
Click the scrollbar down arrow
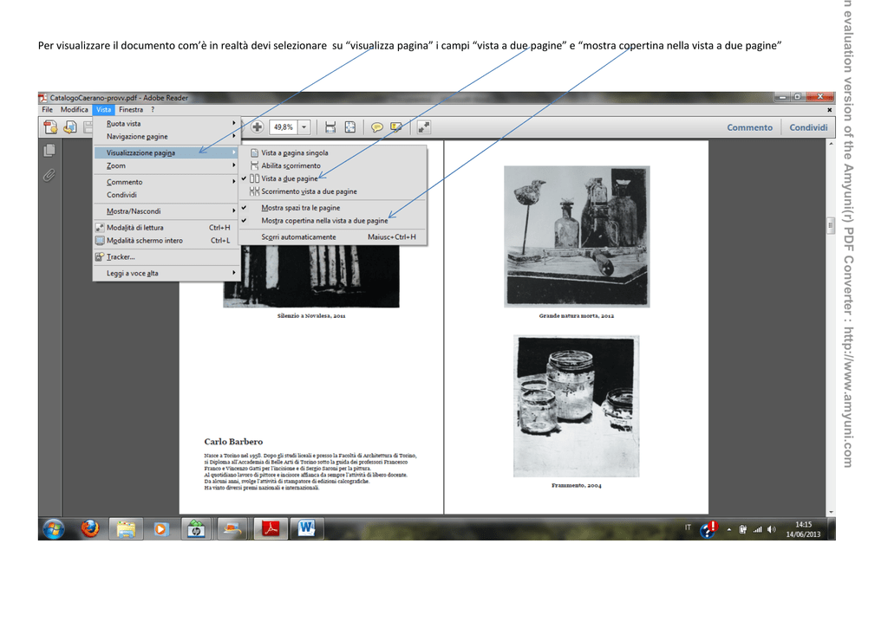[x=831, y=511]
